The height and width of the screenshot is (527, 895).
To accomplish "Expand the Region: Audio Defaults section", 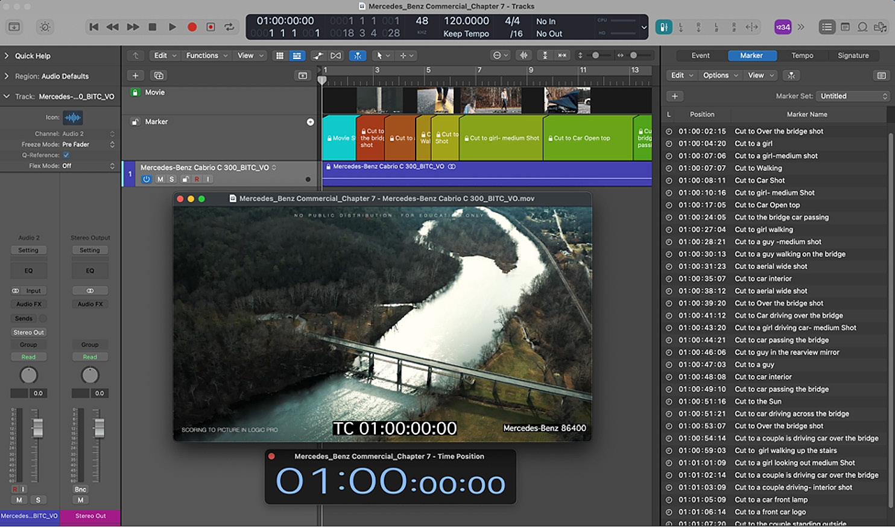I will point(6,76).
